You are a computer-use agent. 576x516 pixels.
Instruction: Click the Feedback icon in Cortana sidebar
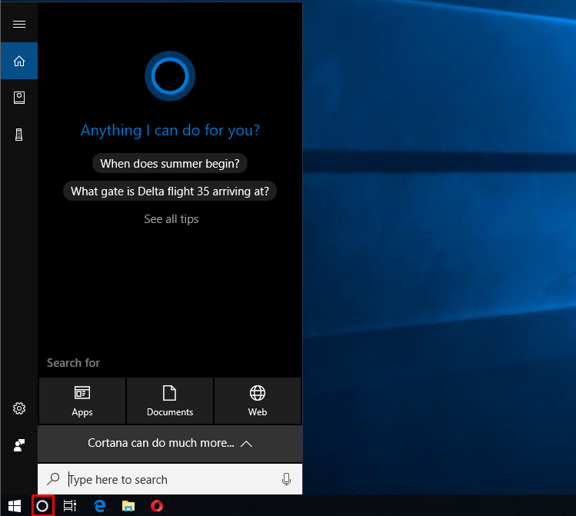tap(19, 445)
